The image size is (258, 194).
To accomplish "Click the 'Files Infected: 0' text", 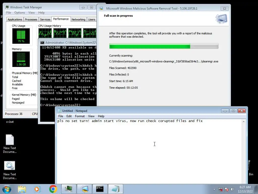I will pyautogui.click(x=119, y=75).
